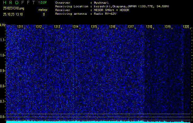The height and width of the screenshot is (123, 193).
Task: Click the cyan signal level strip
Action: click(x=98, y=122)
